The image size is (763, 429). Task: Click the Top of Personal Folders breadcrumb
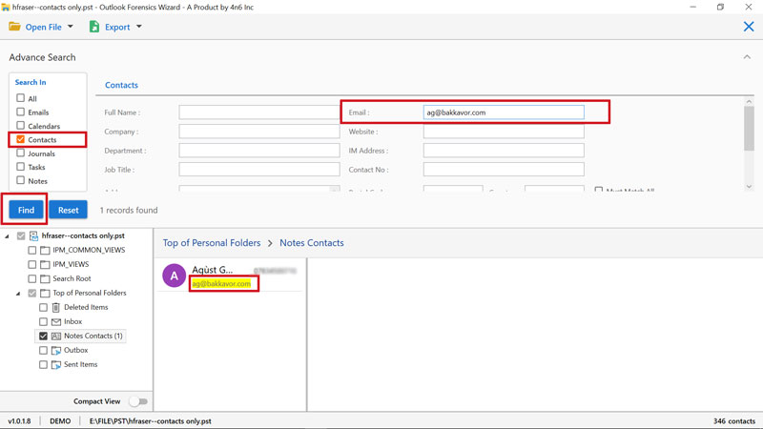(212, 243)
